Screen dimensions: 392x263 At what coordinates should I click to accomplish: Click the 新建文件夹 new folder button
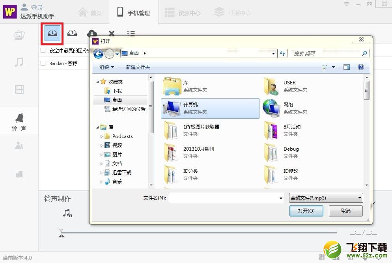(x=138, y=67)
